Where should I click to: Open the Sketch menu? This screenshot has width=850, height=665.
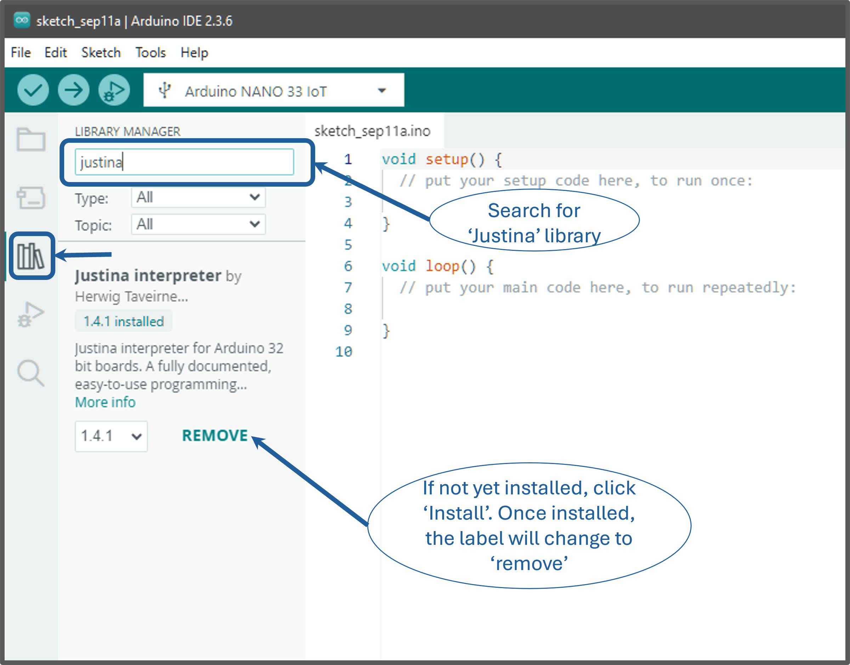point(101,52)
